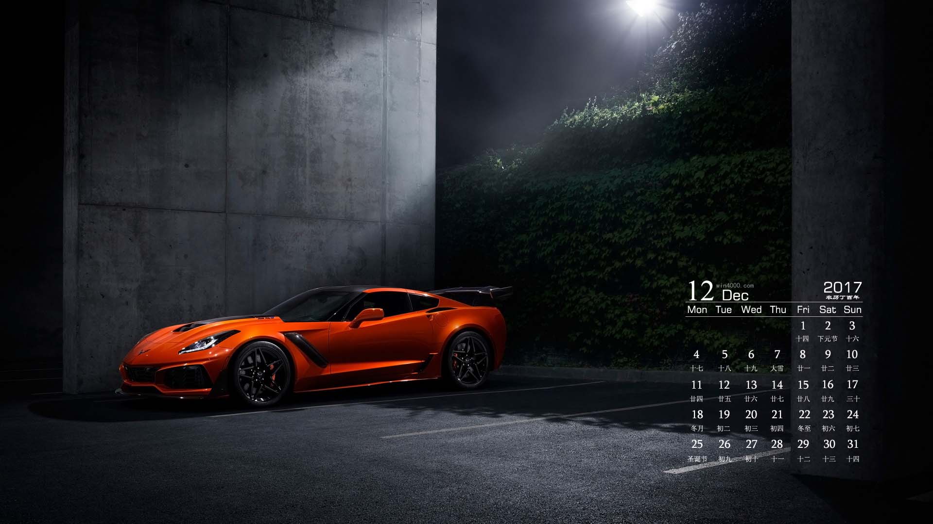This screenshot has width=933, height=524.
Task: Pick date 5 on the calendar
Action: (724, 355)
